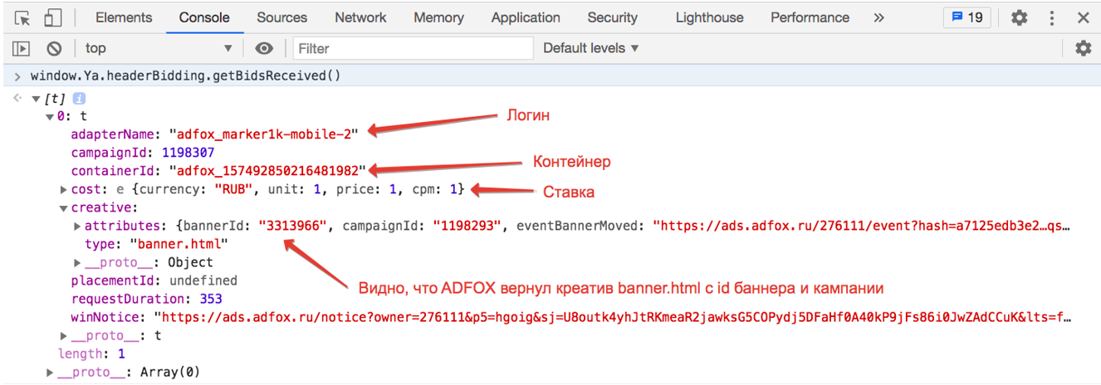Open console settings gear at right

[x=1083, y=48]
